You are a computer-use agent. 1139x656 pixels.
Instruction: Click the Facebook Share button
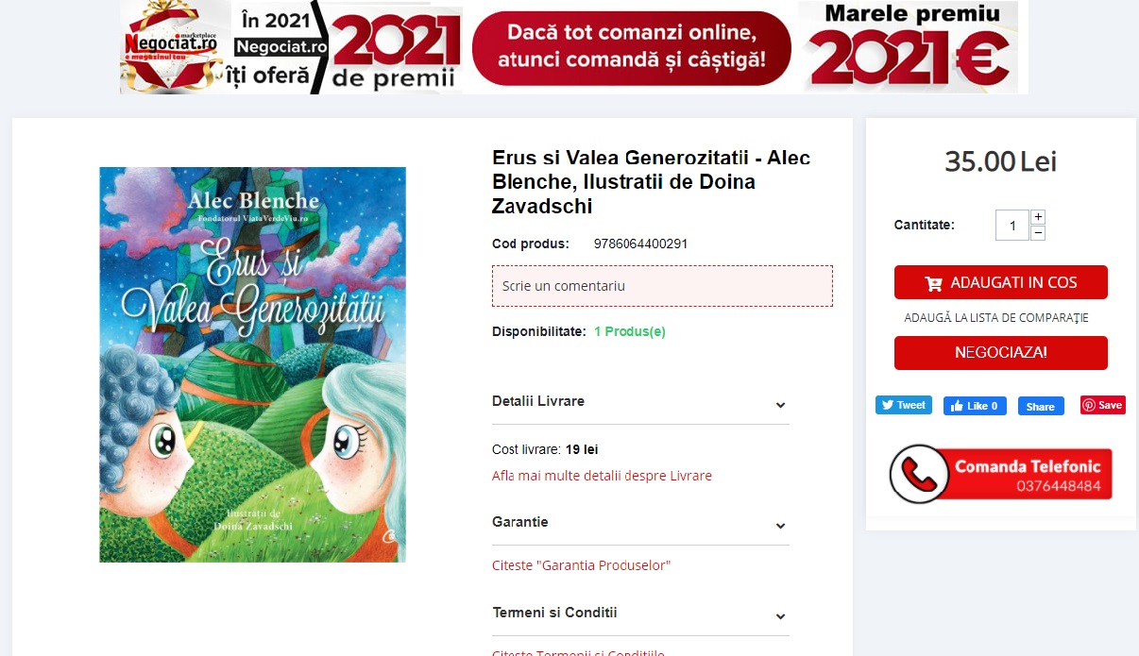point(1041,406)
